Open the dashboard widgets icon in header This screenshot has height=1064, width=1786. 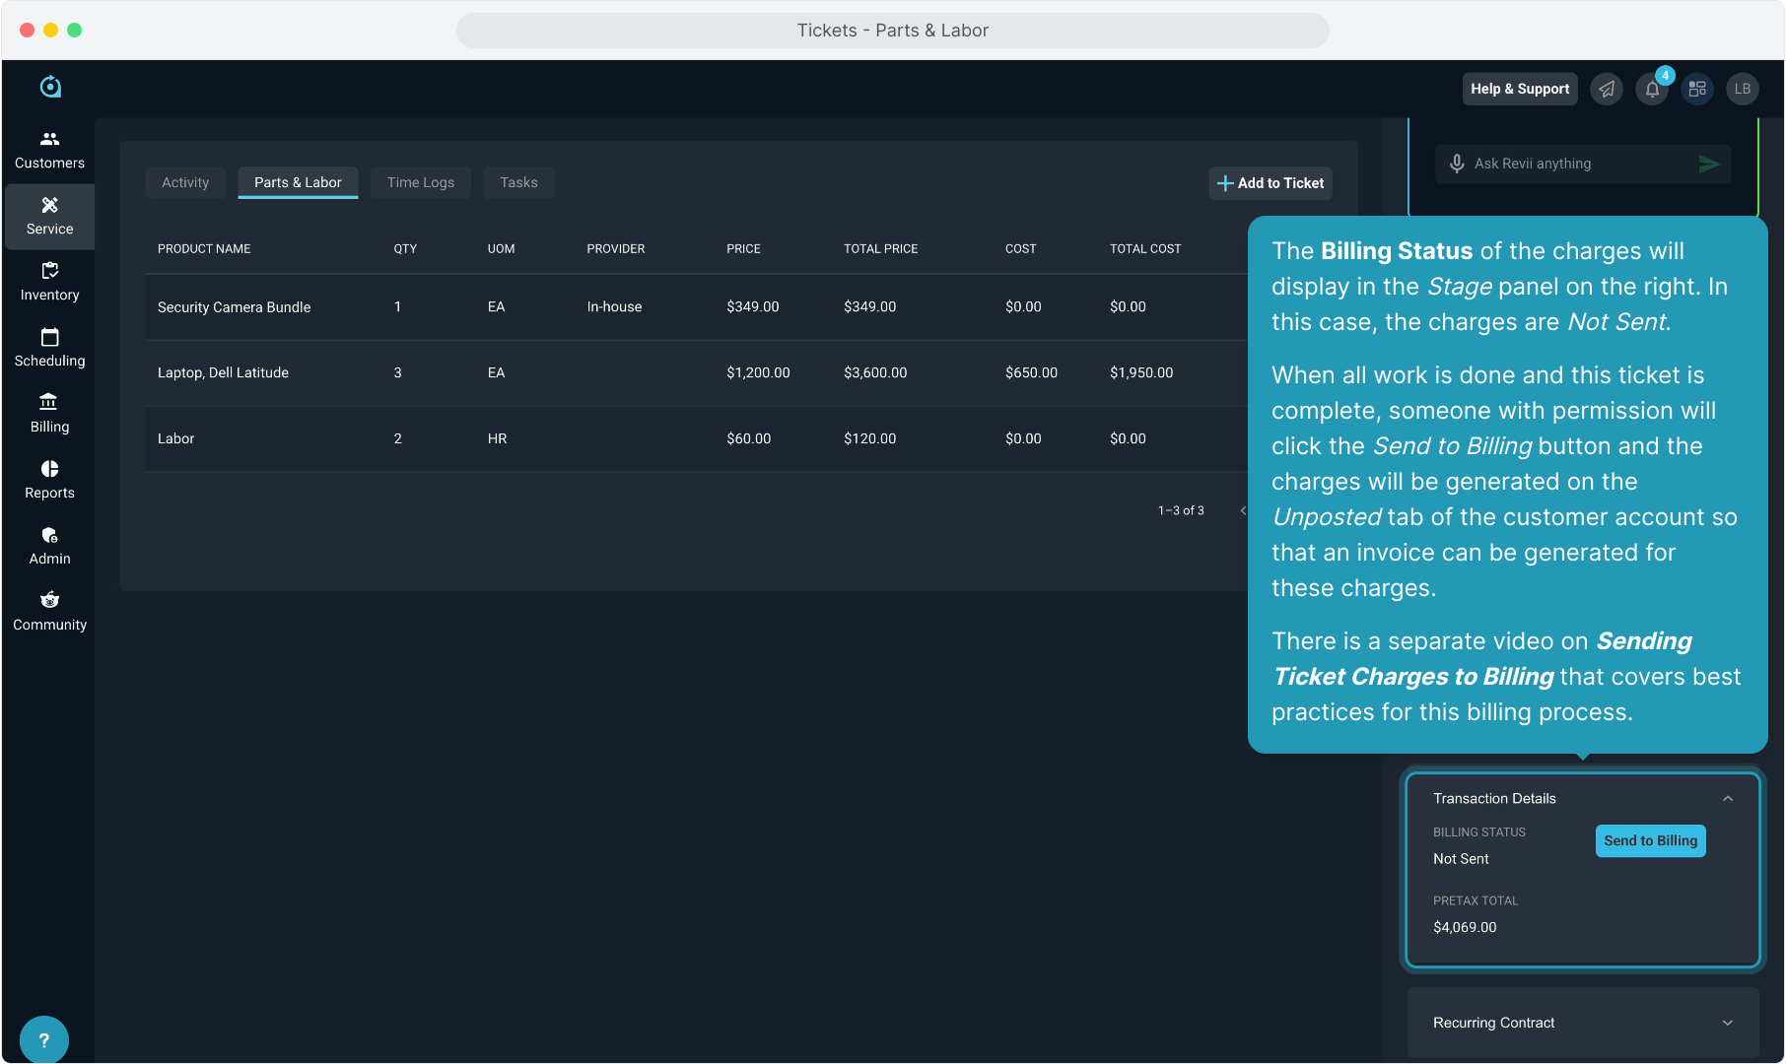[1697, 90]
